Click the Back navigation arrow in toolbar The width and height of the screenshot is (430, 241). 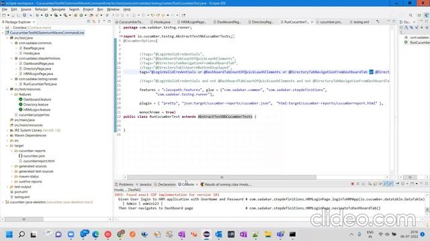[163, 15]
